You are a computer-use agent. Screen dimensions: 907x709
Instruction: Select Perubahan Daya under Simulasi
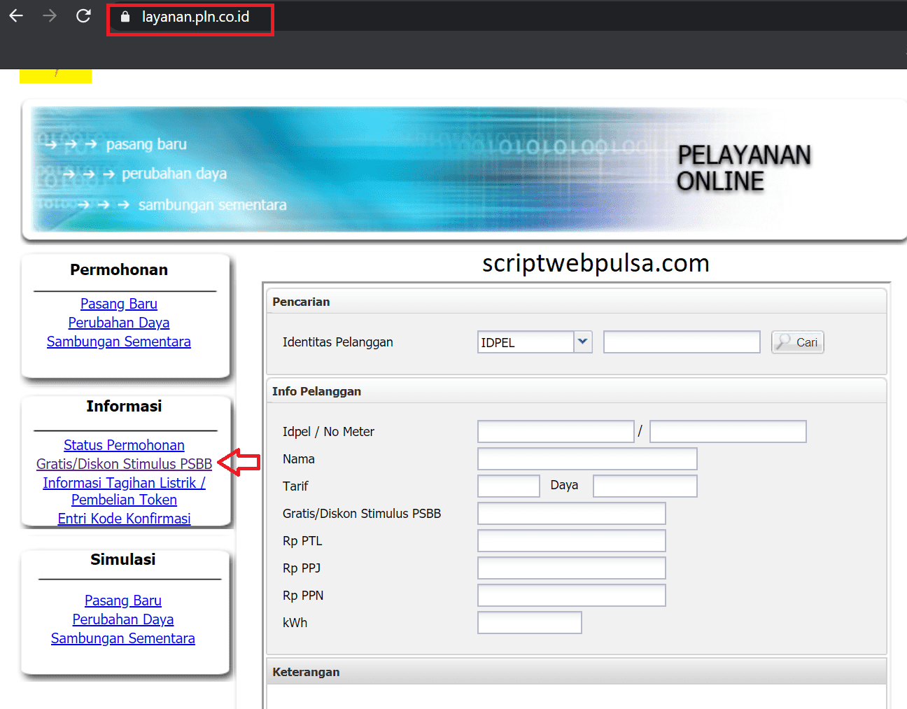[122, 619]
